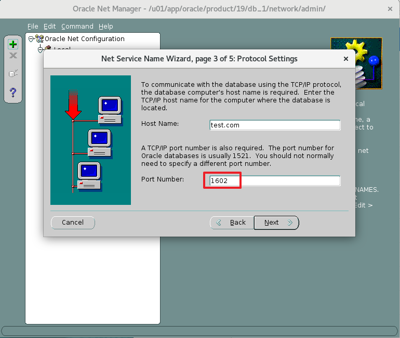Open the Command menu
The width and height of the screenshot is (400, 338).
(x=77, y=27)
